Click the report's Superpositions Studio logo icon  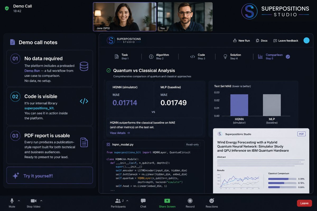coord(220,134)
